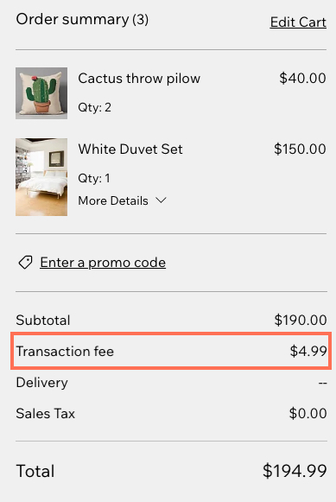Click the More Details text
This screenshot has height=502, width=336.
113,200
